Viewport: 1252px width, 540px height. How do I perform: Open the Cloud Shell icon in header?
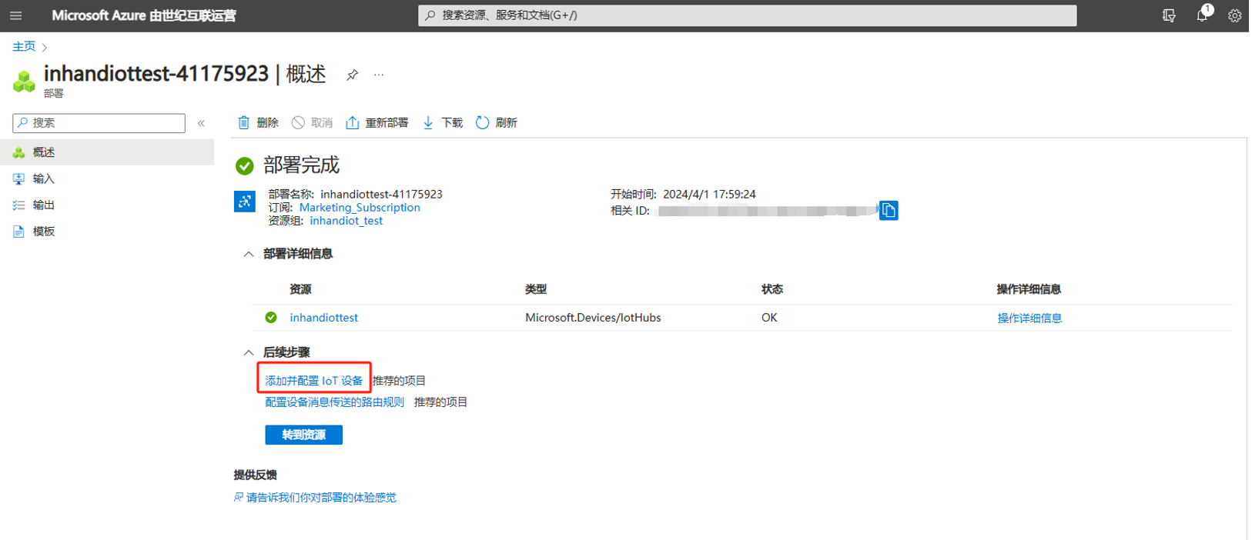(x=1169, y=15)
